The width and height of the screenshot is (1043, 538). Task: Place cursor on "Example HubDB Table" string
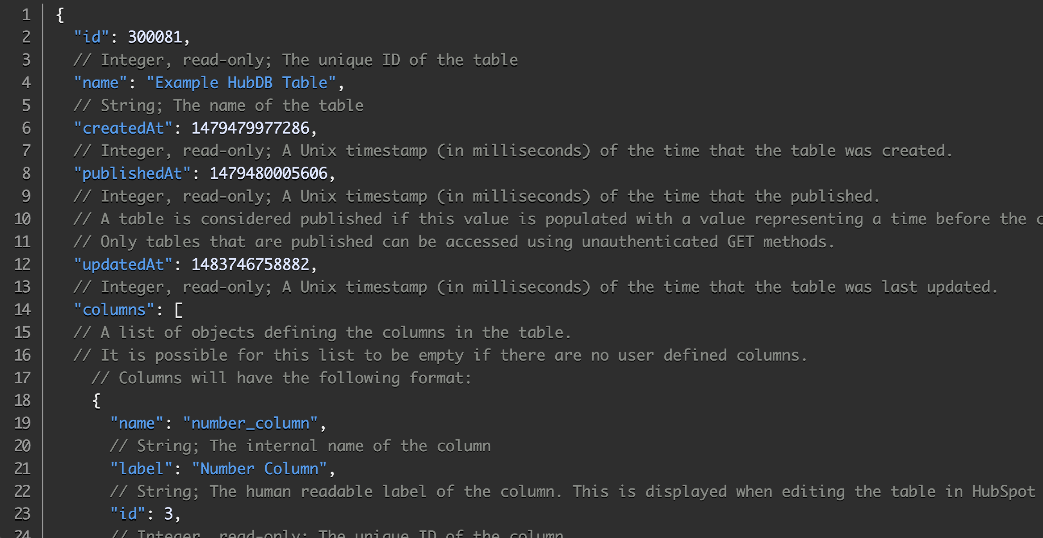[241, 83]
